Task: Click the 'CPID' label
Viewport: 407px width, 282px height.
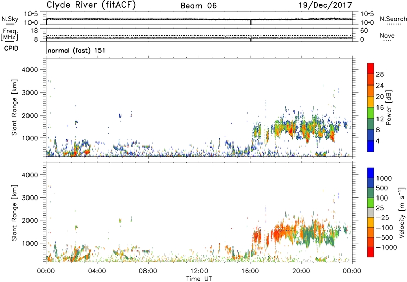Action: point(11,48)
